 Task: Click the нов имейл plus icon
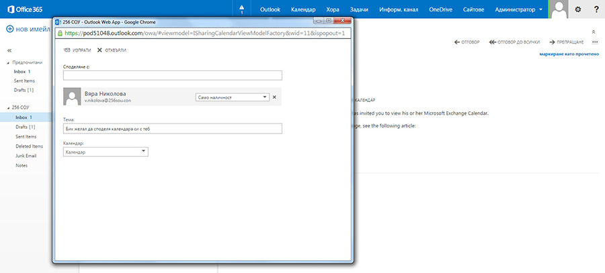tap(9, 29)
